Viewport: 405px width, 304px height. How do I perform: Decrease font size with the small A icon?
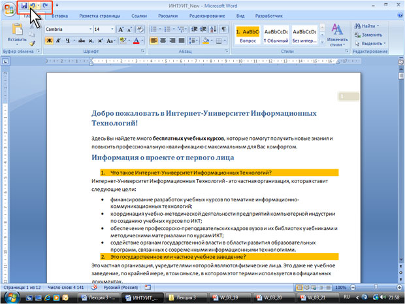(x=129, y=29)
